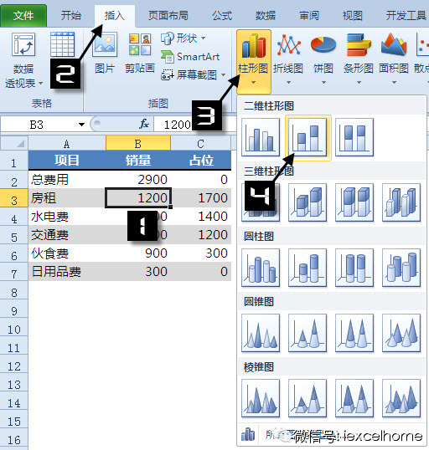Open the 数据透视表 PivotTable icon
429x450 pixels.
pos(23,45)
